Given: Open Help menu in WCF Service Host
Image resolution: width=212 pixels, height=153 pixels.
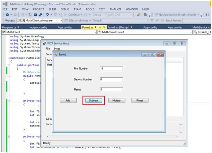Looking at the screenshot, I should click(57, 49).
